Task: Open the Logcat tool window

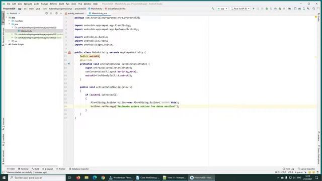Action: [x=47, y=169]
